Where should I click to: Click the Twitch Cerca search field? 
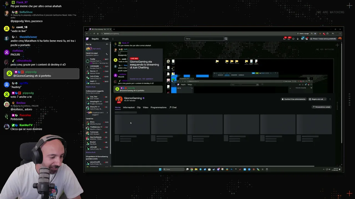click(x=204, y=39)
